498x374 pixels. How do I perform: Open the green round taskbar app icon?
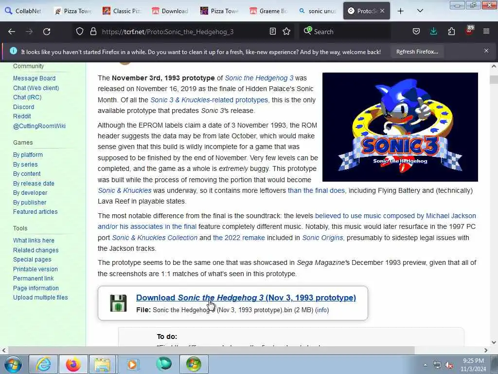tap(164, 364)
